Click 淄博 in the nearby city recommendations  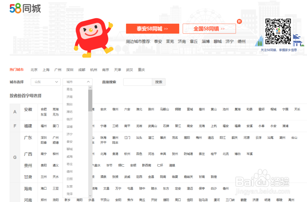coord(206,41)
